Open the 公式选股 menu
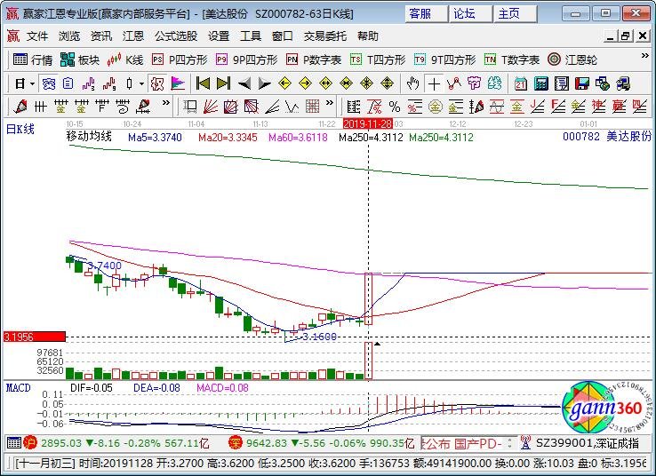The height and width of the screenshot is (476, 656). (x=176, y=36)
